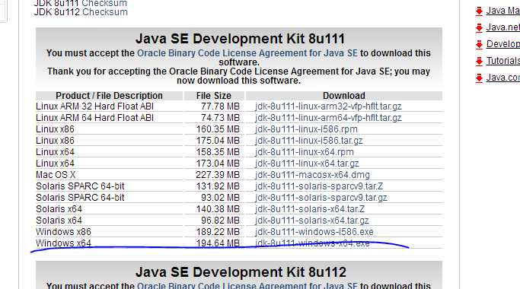
Task: Open the Java.com sidebar link
Action: 503,78
